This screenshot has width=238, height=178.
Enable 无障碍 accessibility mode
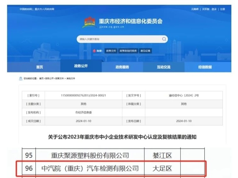pyautogui.click(x=195, y=9)
